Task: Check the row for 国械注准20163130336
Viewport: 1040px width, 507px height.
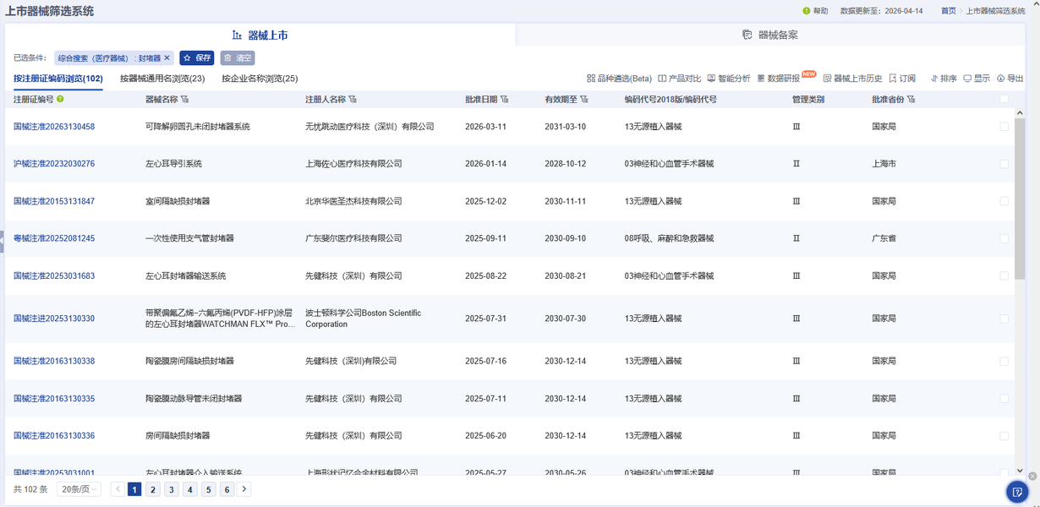Action: (x=1004, y=436)
